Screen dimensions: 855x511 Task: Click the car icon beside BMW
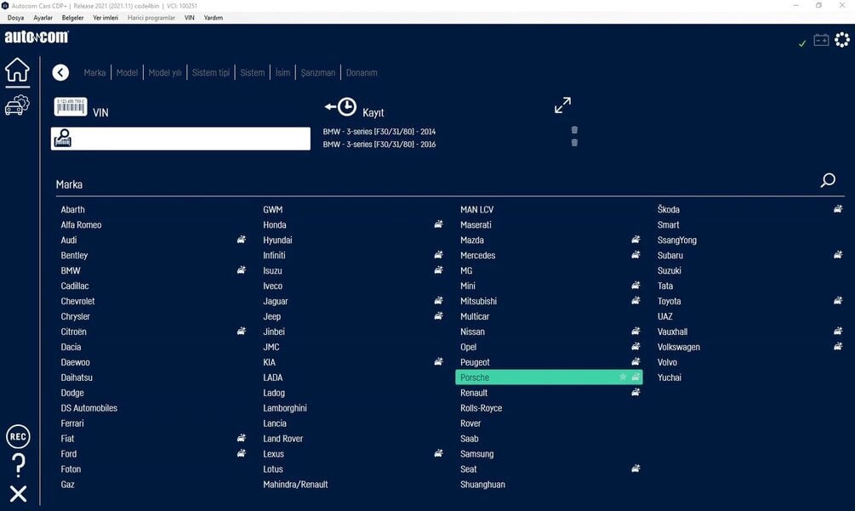coord(241,270)
